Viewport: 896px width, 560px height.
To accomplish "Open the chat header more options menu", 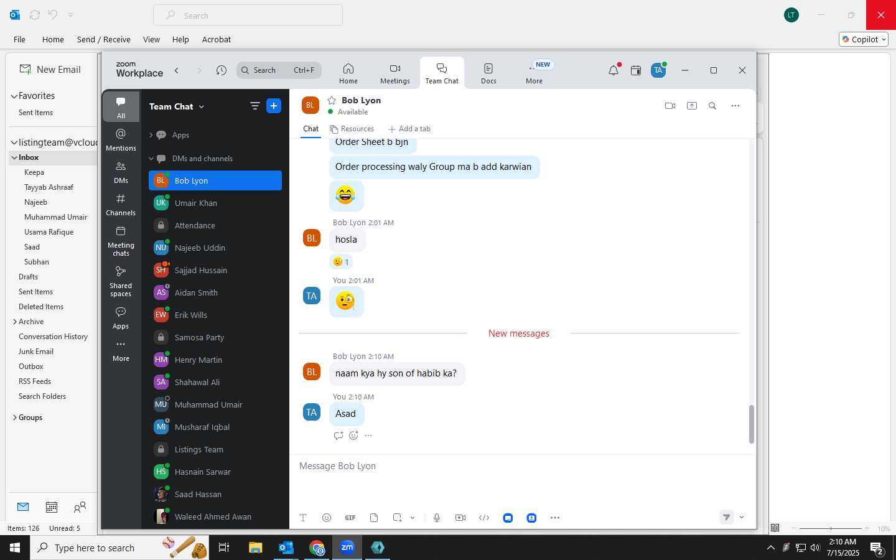I will pyautogui.click(x=735, y=106).
